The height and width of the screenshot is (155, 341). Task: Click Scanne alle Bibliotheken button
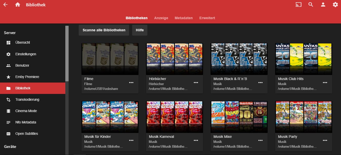point(104,30)
